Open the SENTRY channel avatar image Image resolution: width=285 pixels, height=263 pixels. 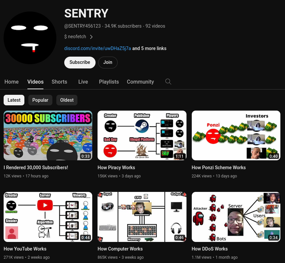(x=30, y=38)
